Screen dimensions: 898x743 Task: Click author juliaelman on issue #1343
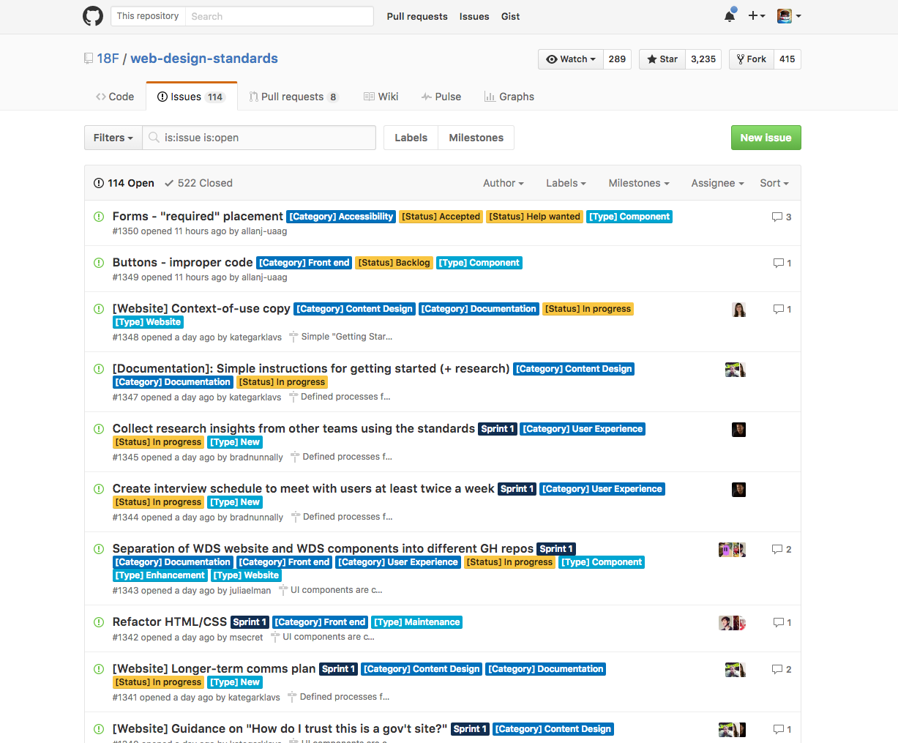[x=250, y=590]
